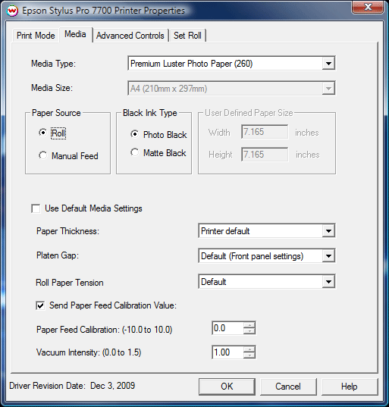Viewport: 389px width, 407px height.
Task: Decrease Vacuum Intensity with down arrow
Action: click(249, 355)
